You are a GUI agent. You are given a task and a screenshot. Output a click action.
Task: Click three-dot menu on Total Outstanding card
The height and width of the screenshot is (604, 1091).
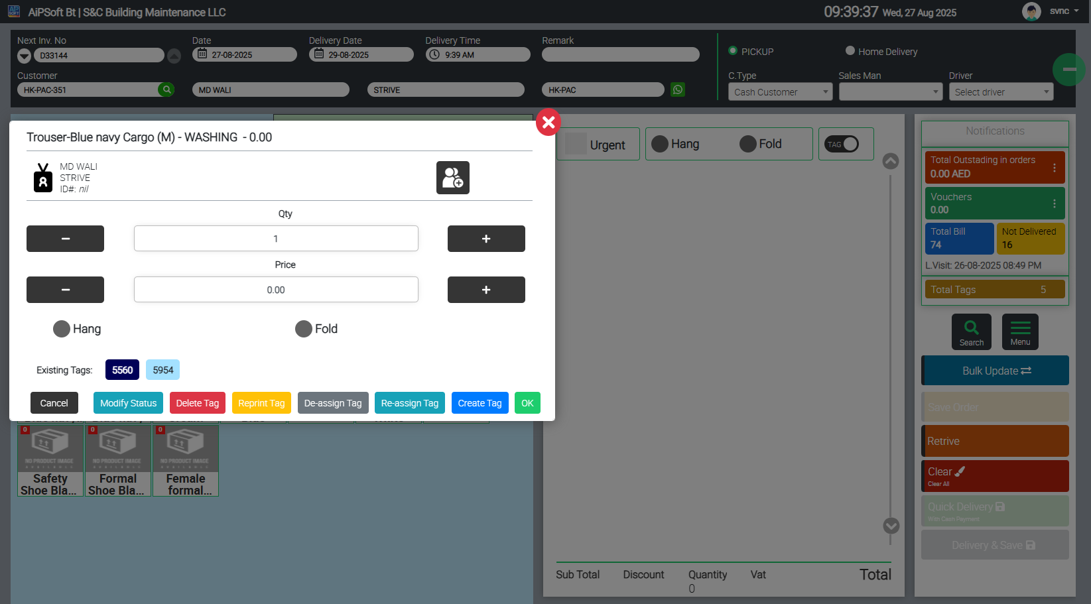point(1054,168)
